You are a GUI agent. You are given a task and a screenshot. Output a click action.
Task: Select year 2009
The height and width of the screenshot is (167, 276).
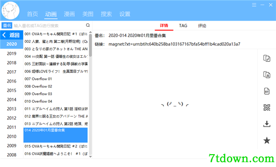point(11,145)
